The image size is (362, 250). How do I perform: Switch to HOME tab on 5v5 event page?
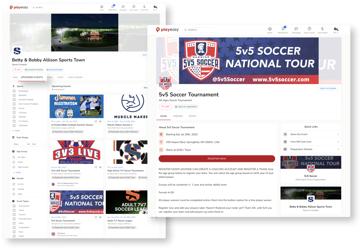tap(163, 116)
